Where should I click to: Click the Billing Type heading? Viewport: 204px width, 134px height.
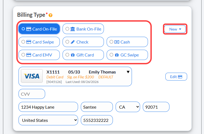pyautogui.click(x=31, y=15)
